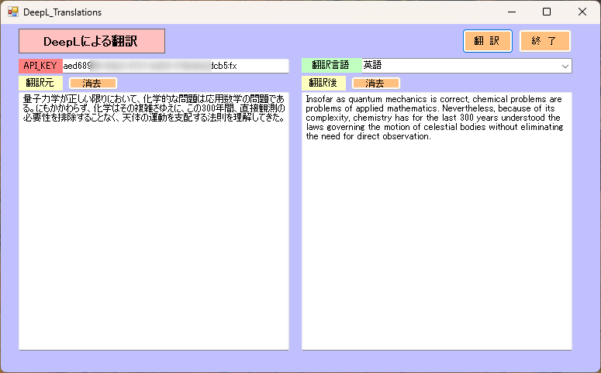Click the yellow 翻訳元 label

click(40, 83)
